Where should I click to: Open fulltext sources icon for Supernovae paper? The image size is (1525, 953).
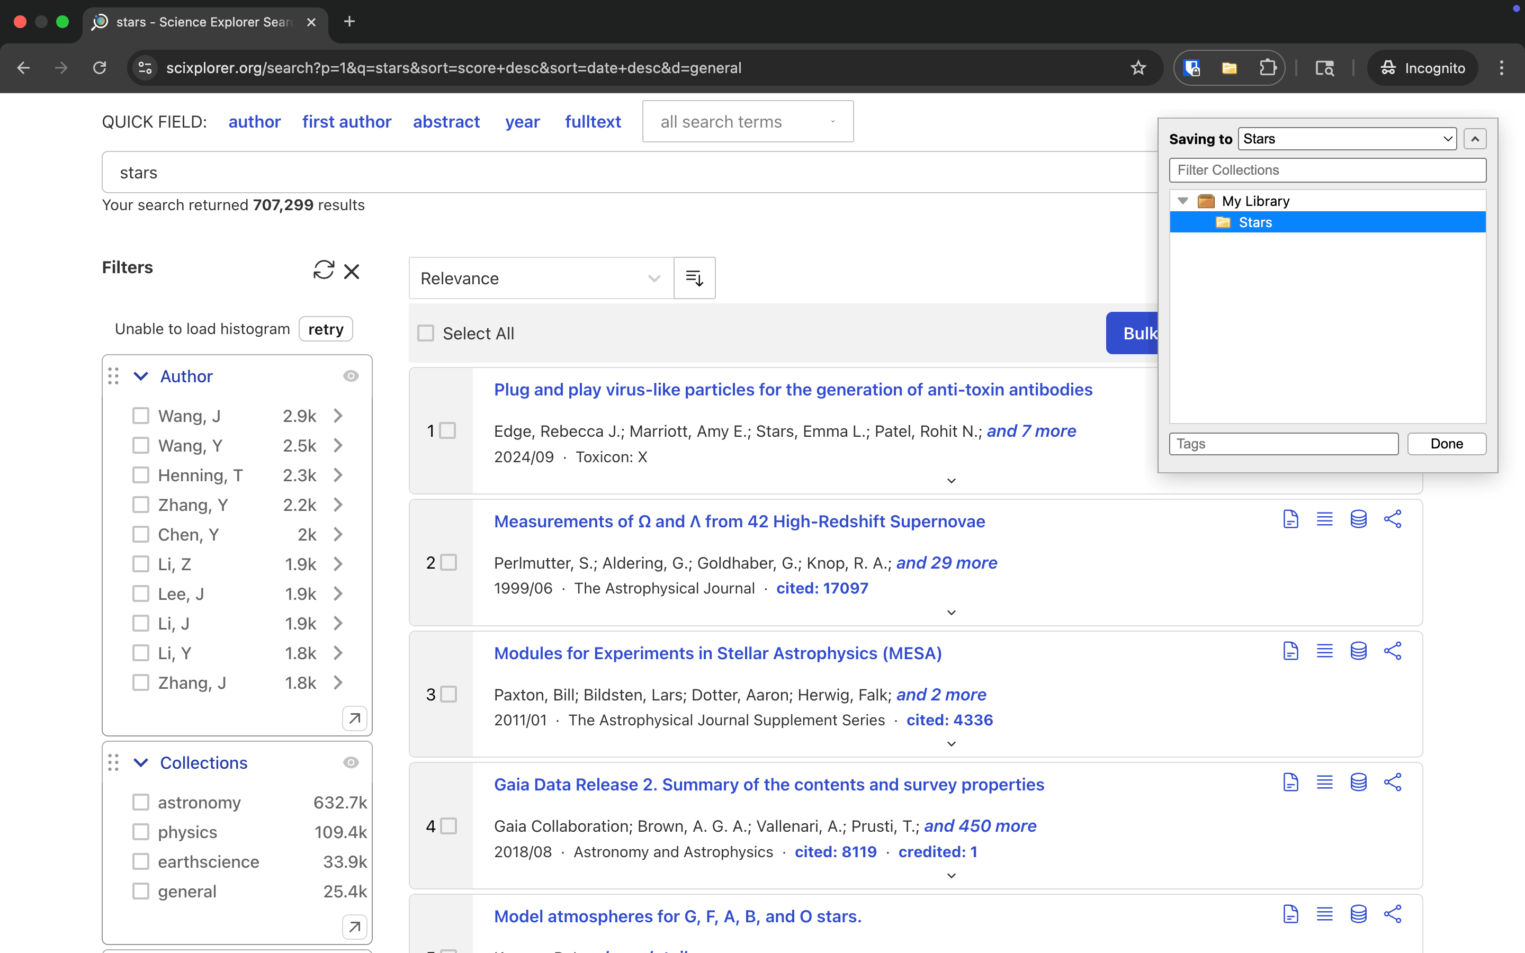point(1290,519)
